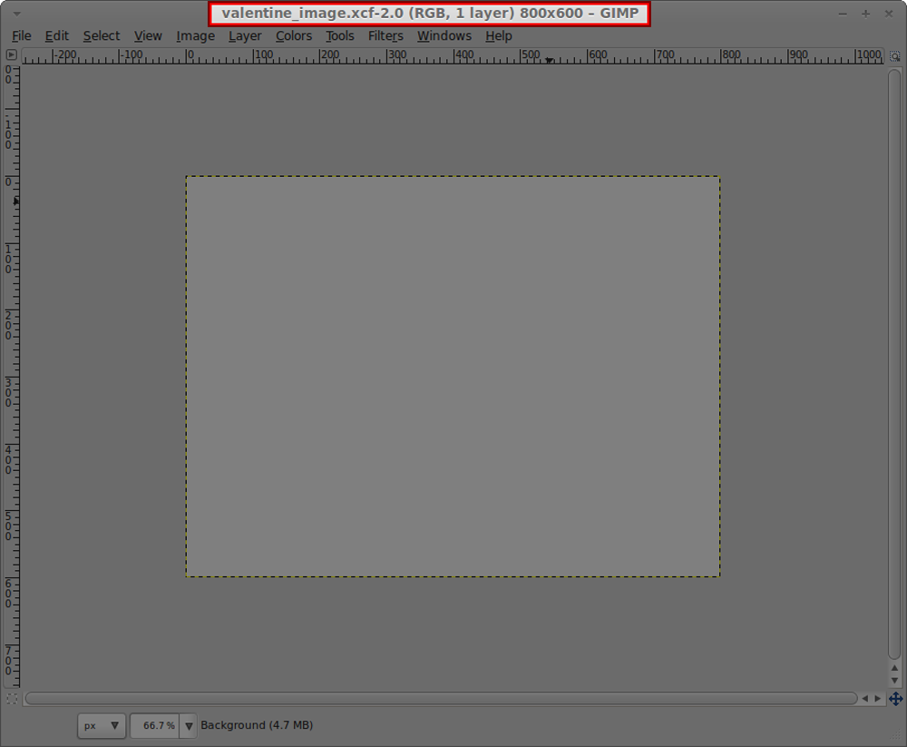Click inside the 66.7% zoom field
The height and width of the screenshot is (747, 907).
tap(157, 725)
